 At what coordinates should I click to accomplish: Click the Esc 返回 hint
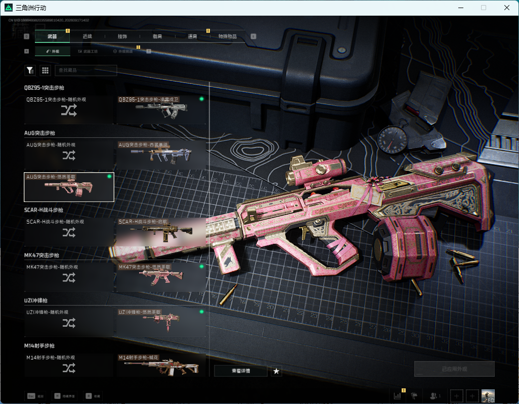(x=35, y=396)
